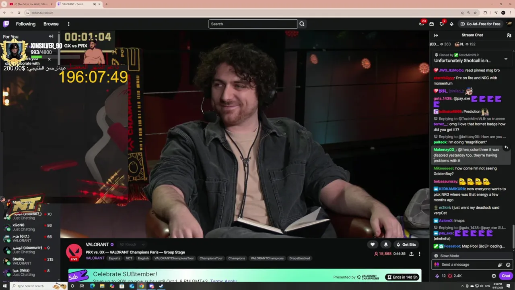Click the VALORANT channel name
The width and height of the screenshot is (515, 290).
97,244
